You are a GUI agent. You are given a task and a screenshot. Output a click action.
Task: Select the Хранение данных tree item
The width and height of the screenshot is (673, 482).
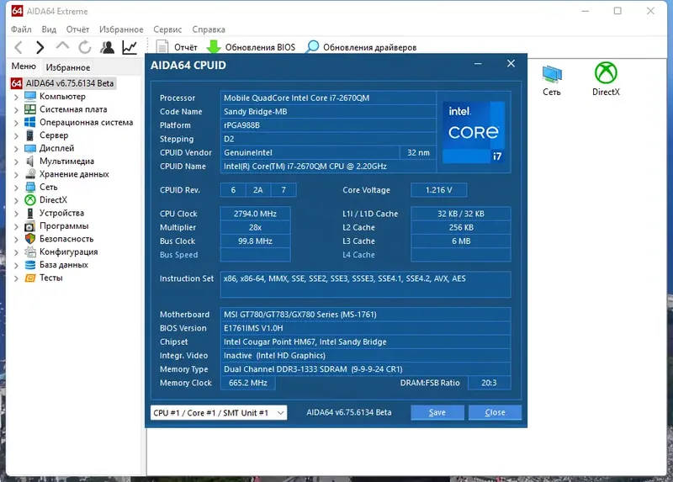[x=74, y=174]
